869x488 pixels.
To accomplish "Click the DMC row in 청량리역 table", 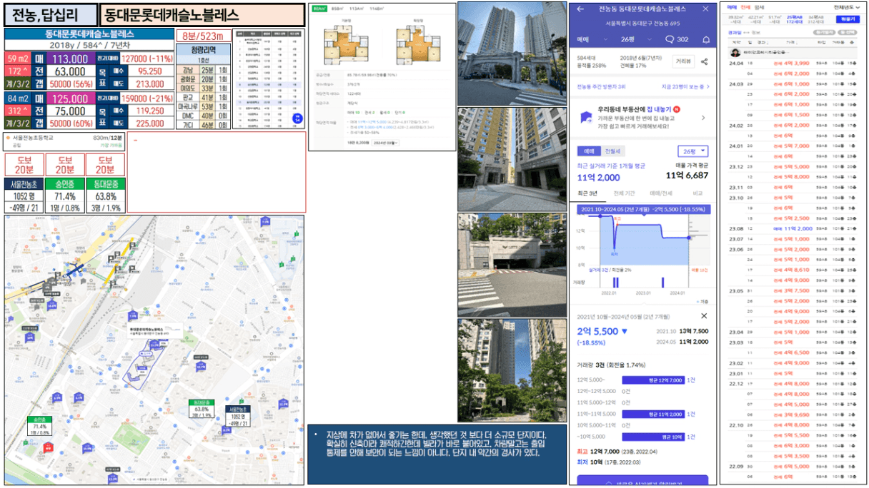I will click(204, 115).
